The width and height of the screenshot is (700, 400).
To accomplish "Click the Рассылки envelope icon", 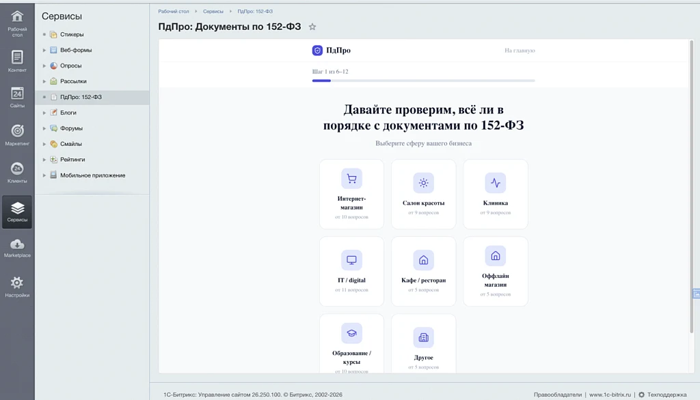I will coord(53,81).
